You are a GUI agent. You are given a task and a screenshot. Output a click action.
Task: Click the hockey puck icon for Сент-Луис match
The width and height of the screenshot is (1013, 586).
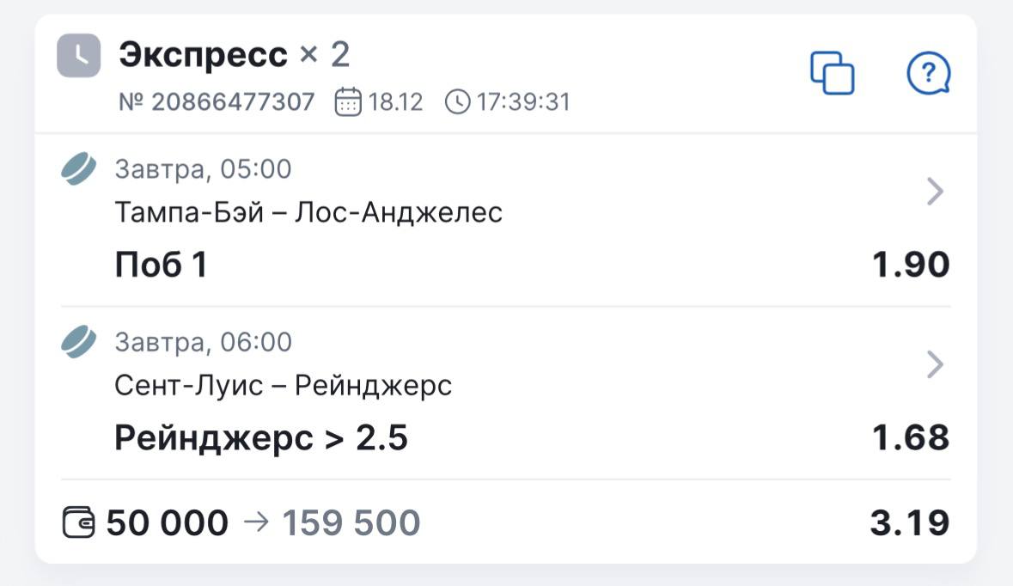pos(79,343)
